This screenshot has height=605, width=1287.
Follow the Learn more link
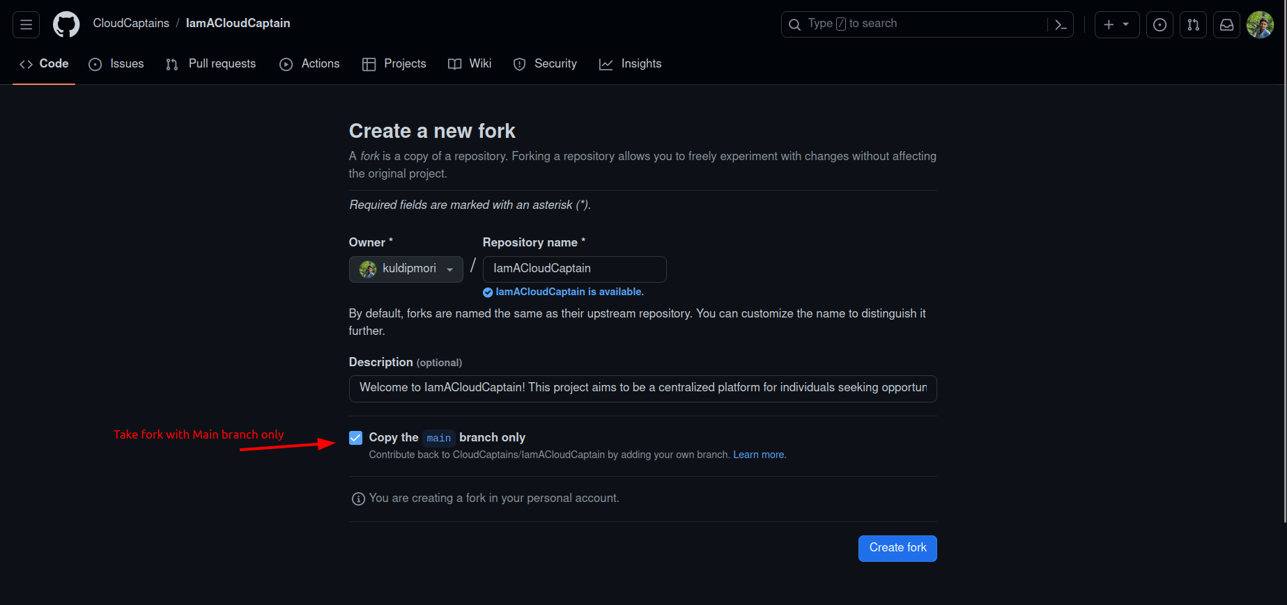759,455
